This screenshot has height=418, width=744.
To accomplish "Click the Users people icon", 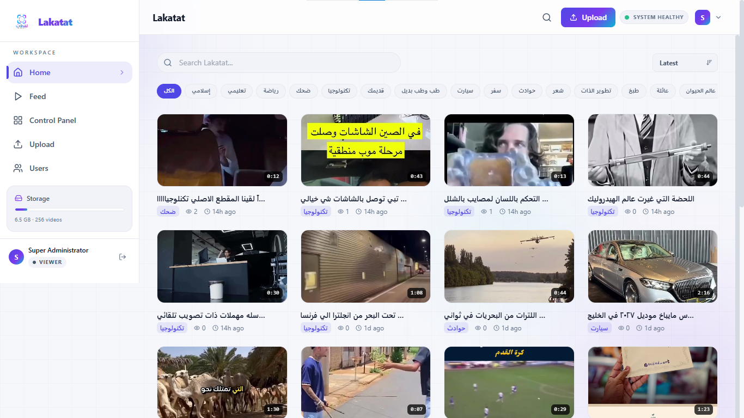I will click(x=18, y=168).
